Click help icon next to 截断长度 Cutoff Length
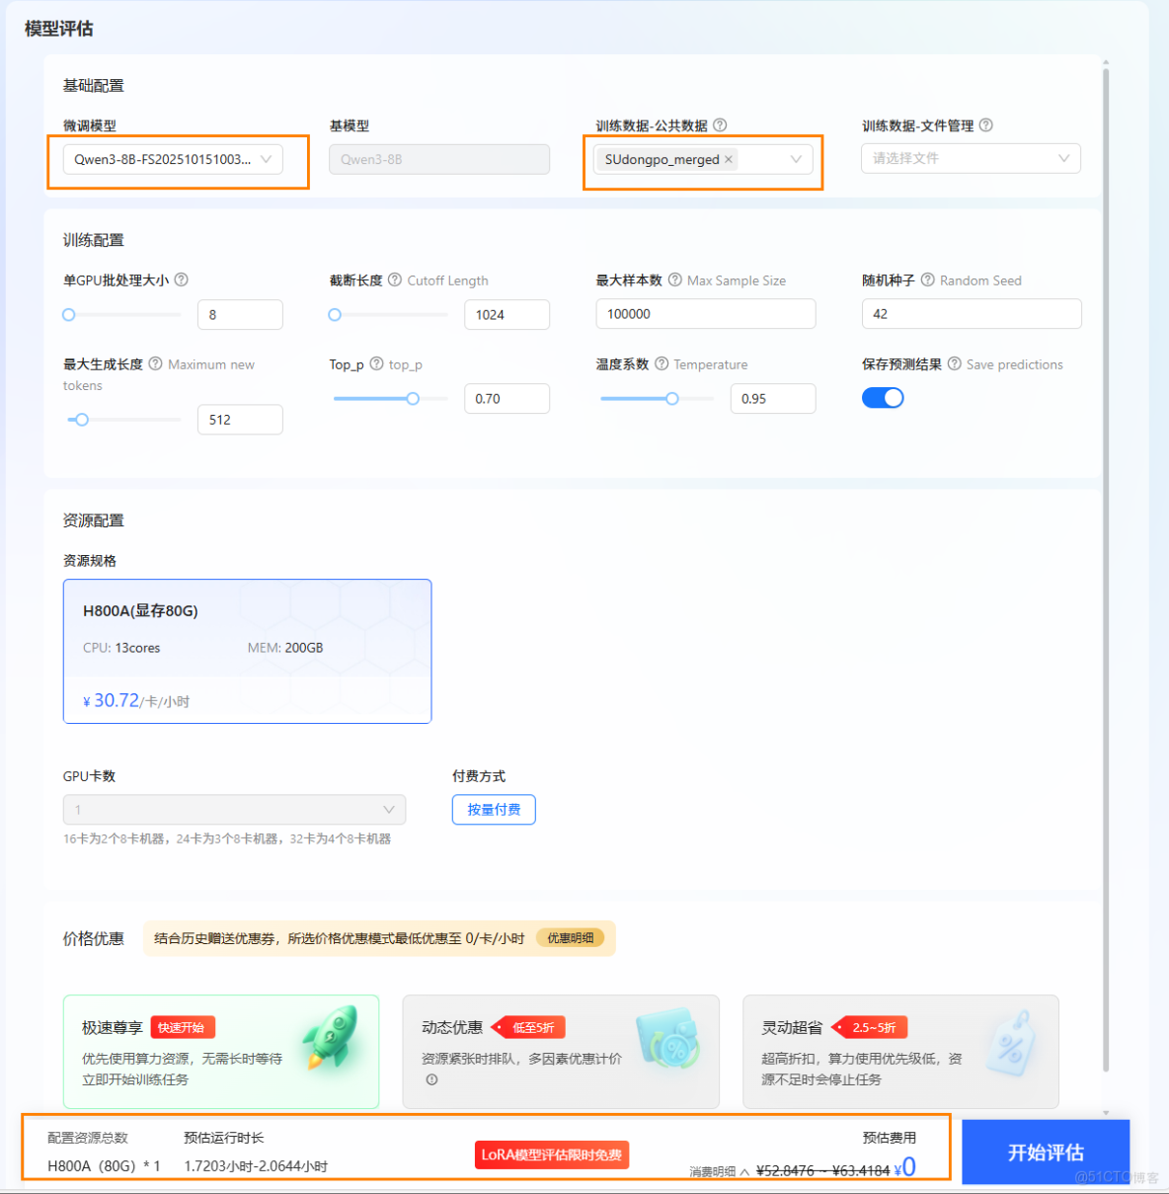1169x1194 pixels. coord(394,279)
